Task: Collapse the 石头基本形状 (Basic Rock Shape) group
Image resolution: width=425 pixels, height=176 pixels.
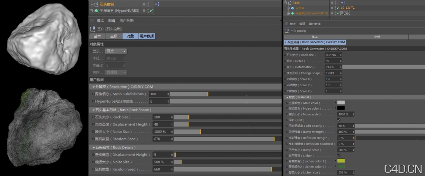Action: click(x=93, y=110)
